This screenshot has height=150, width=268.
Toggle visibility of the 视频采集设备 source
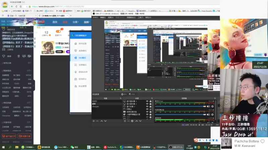[x=147, y=112]
